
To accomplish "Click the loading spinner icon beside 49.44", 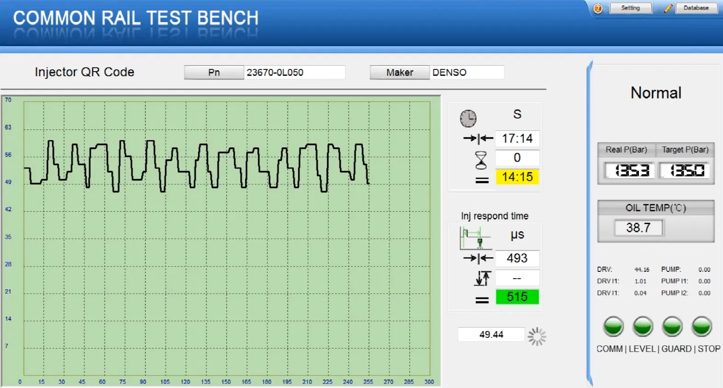I will pyautogui.click(x=537, y=337).
